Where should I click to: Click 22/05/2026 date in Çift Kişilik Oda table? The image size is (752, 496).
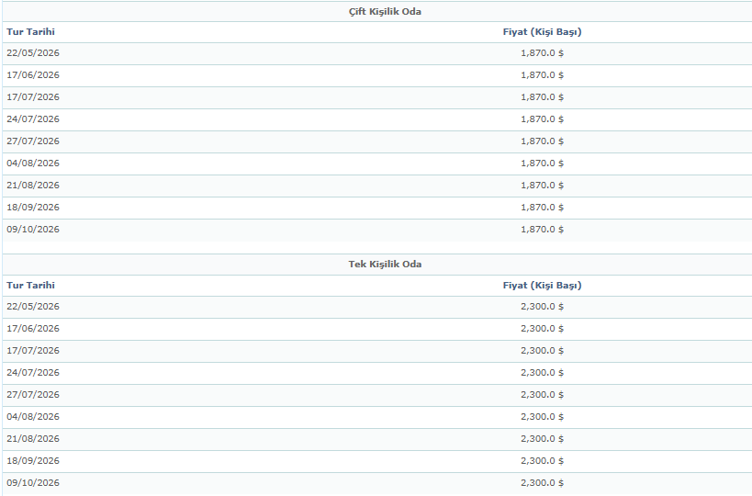[33, 53]
